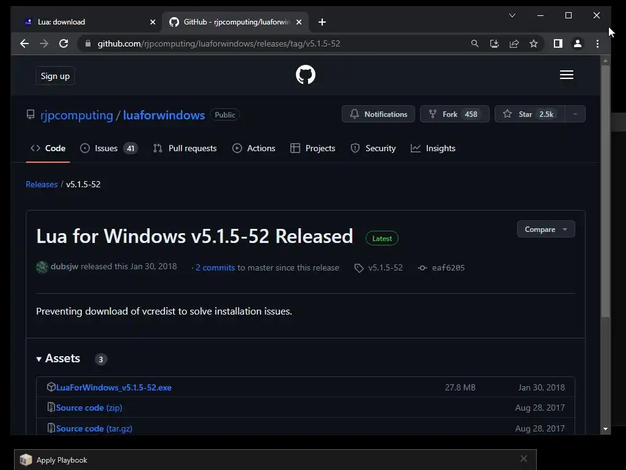Viewport: 626px width, 470px height.
Task: Download LuaForWindows_v5.1.5-52.exe
Action: (114, 387)
